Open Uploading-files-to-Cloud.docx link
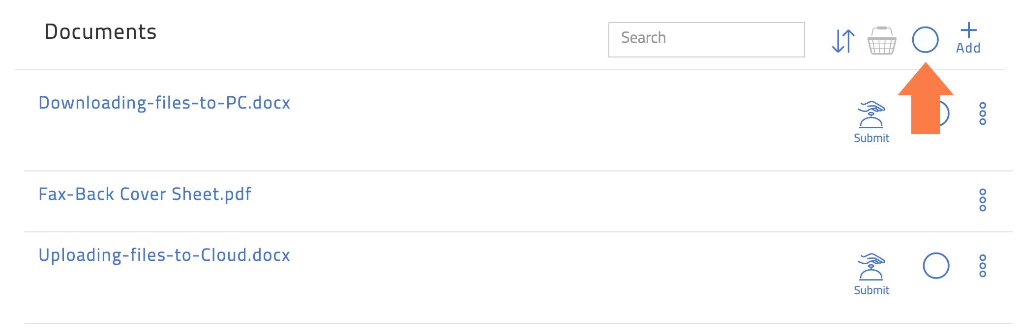Viewport: 1019px width, 336px height. point(164,255)
